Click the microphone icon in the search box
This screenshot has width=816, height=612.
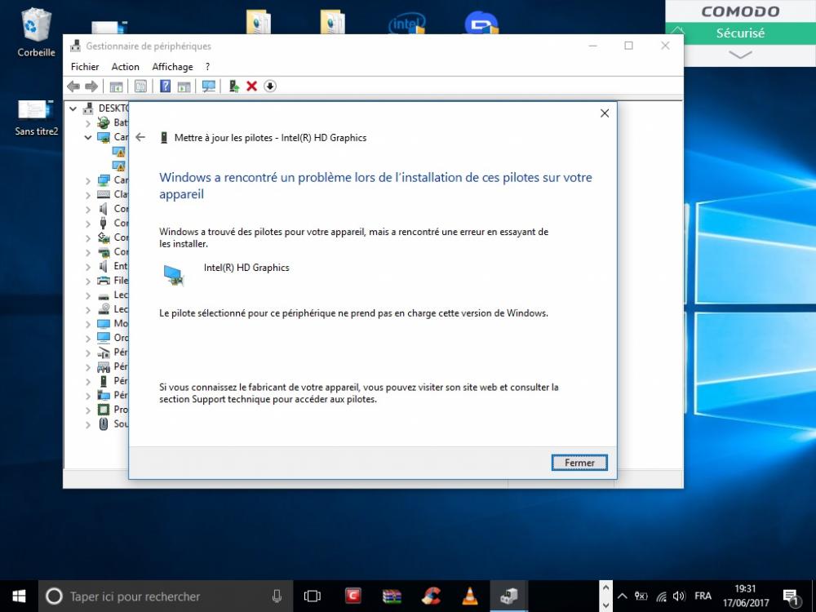[x=277, y=596]
